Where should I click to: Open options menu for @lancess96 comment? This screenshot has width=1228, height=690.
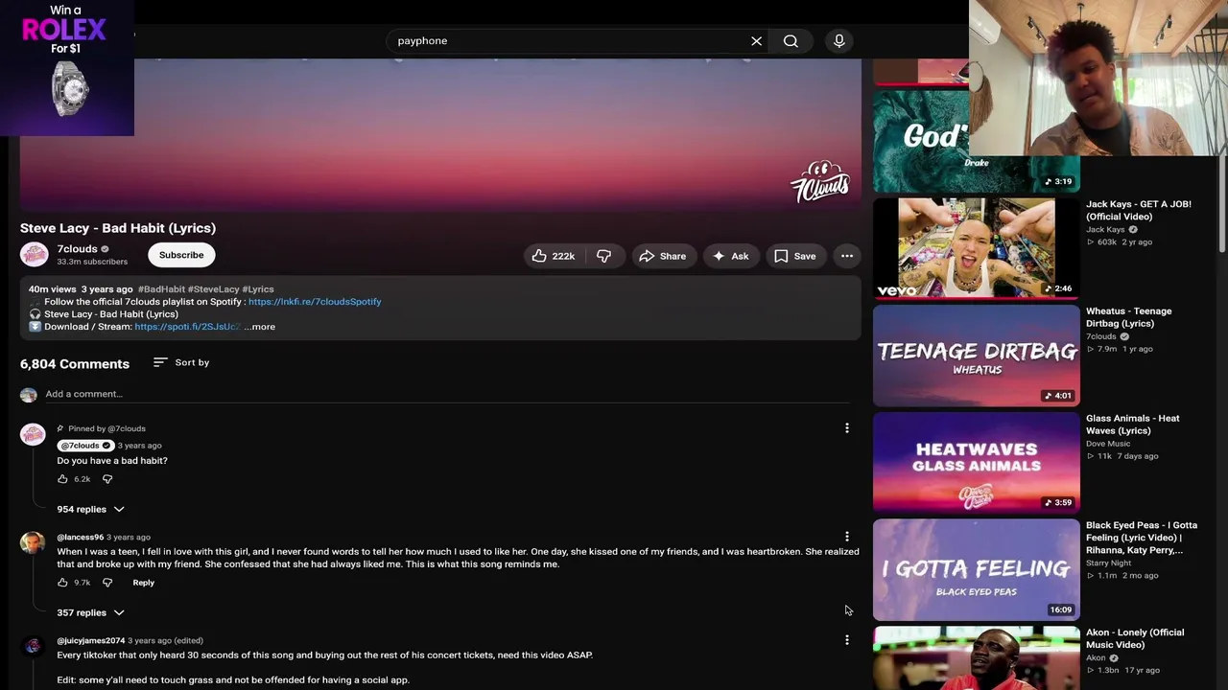pos(847,537)
